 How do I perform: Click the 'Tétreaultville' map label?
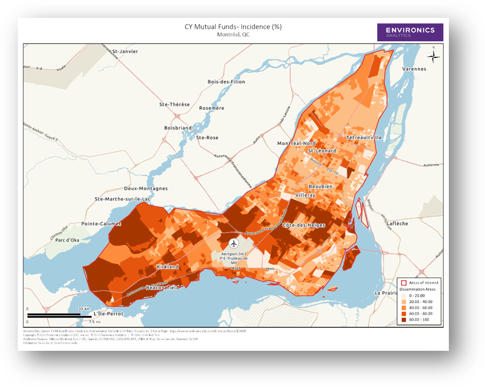pyautogui.click(x=364, y=138)
